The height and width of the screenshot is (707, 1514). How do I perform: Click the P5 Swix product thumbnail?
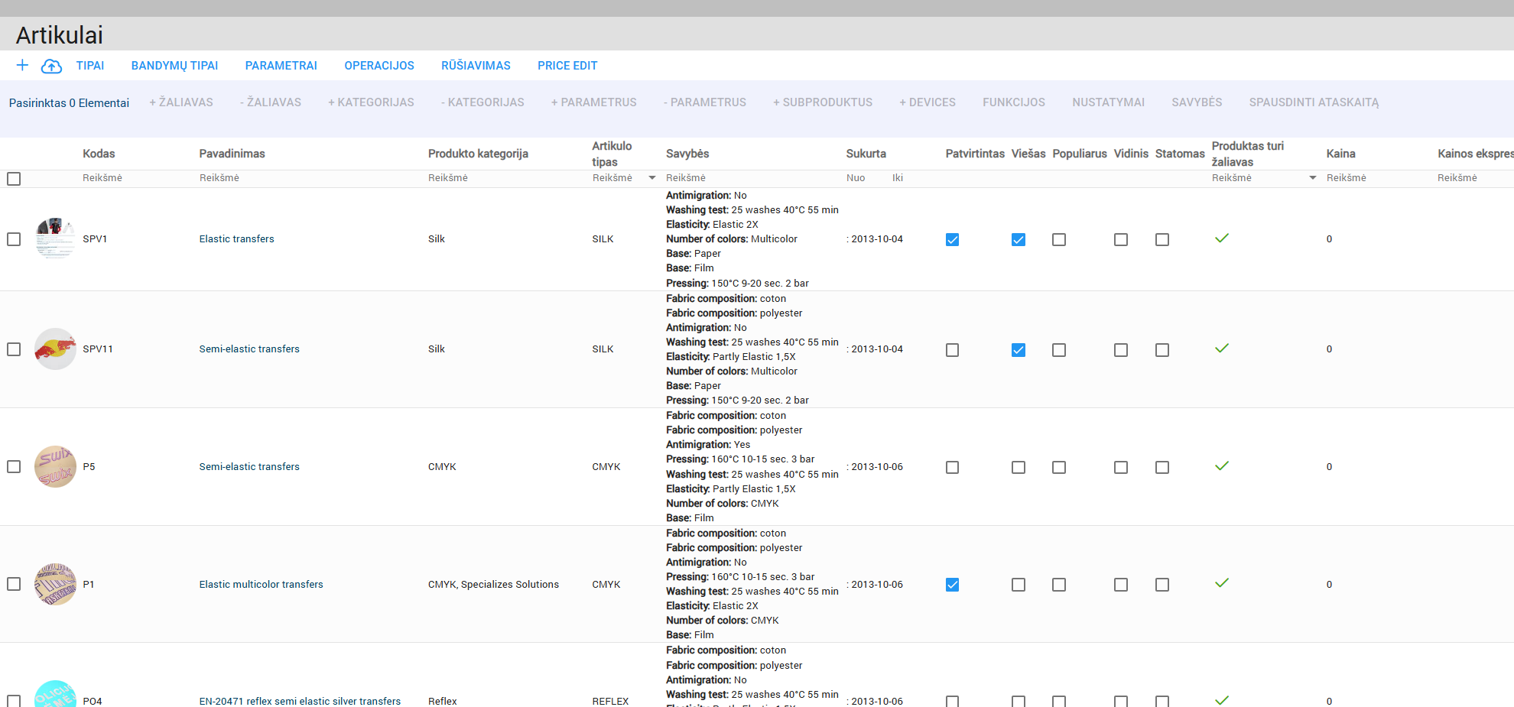55,467
